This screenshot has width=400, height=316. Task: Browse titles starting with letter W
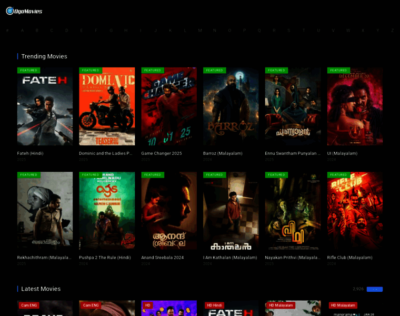(x=348, y=31)
